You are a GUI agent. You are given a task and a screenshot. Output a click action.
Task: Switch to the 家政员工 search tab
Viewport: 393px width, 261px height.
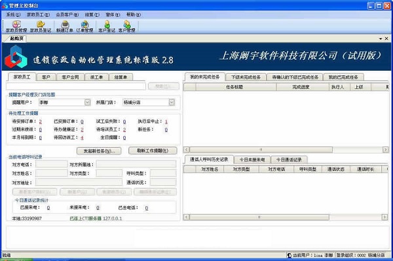22,77
